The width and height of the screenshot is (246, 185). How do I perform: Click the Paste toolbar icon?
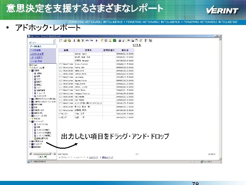tap(79, 40)
